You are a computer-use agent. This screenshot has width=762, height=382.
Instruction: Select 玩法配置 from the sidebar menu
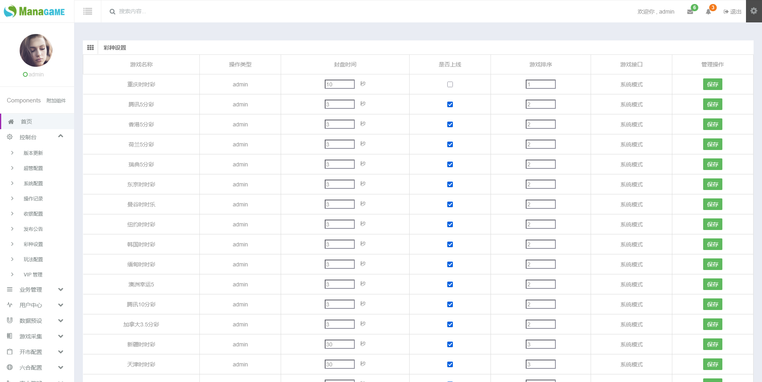(33, 260)
